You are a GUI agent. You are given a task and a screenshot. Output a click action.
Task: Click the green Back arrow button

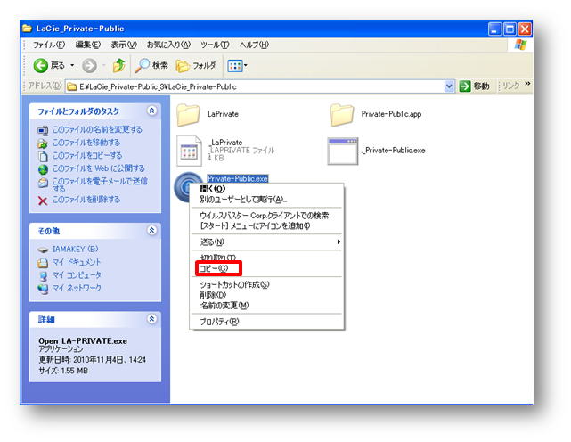coord(41,66)
